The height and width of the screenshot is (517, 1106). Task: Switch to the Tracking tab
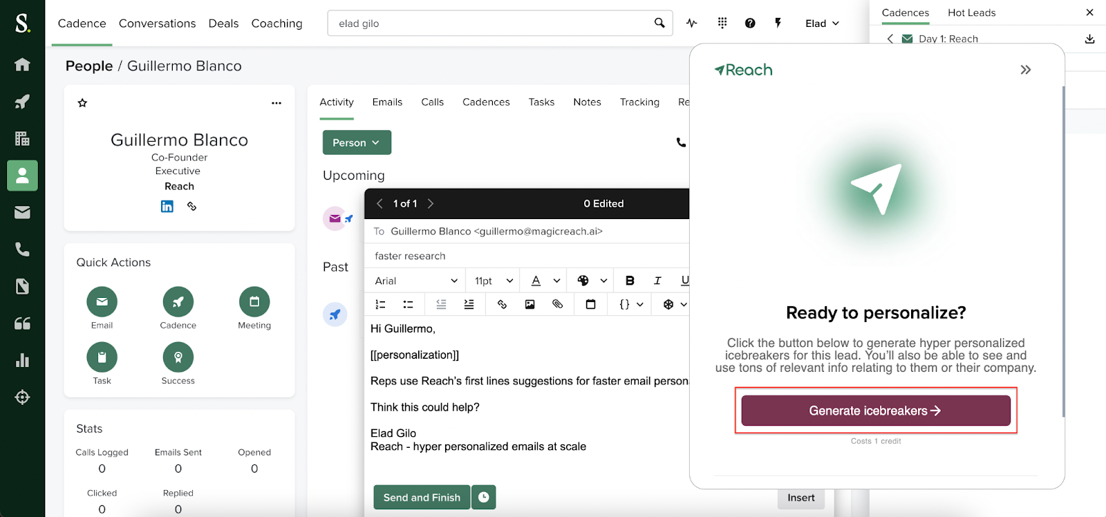(x=640, y=102)
